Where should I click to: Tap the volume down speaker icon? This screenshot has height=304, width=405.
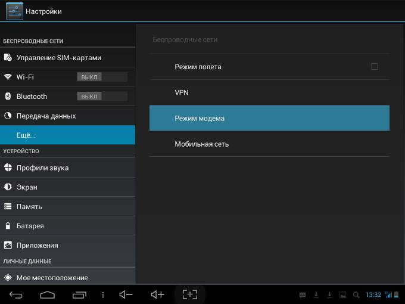point(126,294)
